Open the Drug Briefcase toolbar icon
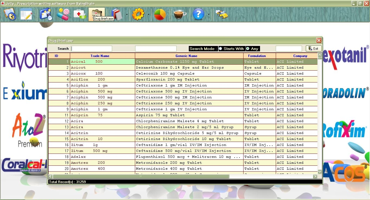Image resolution: width=370 pixels, height=200 pixels. [x=97, y=14]
